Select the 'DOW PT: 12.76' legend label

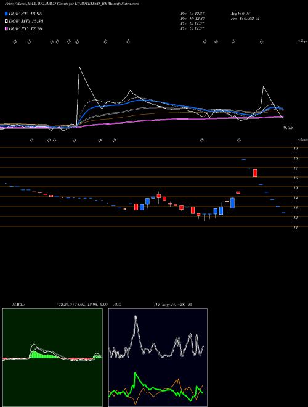(x=25, y=29)
